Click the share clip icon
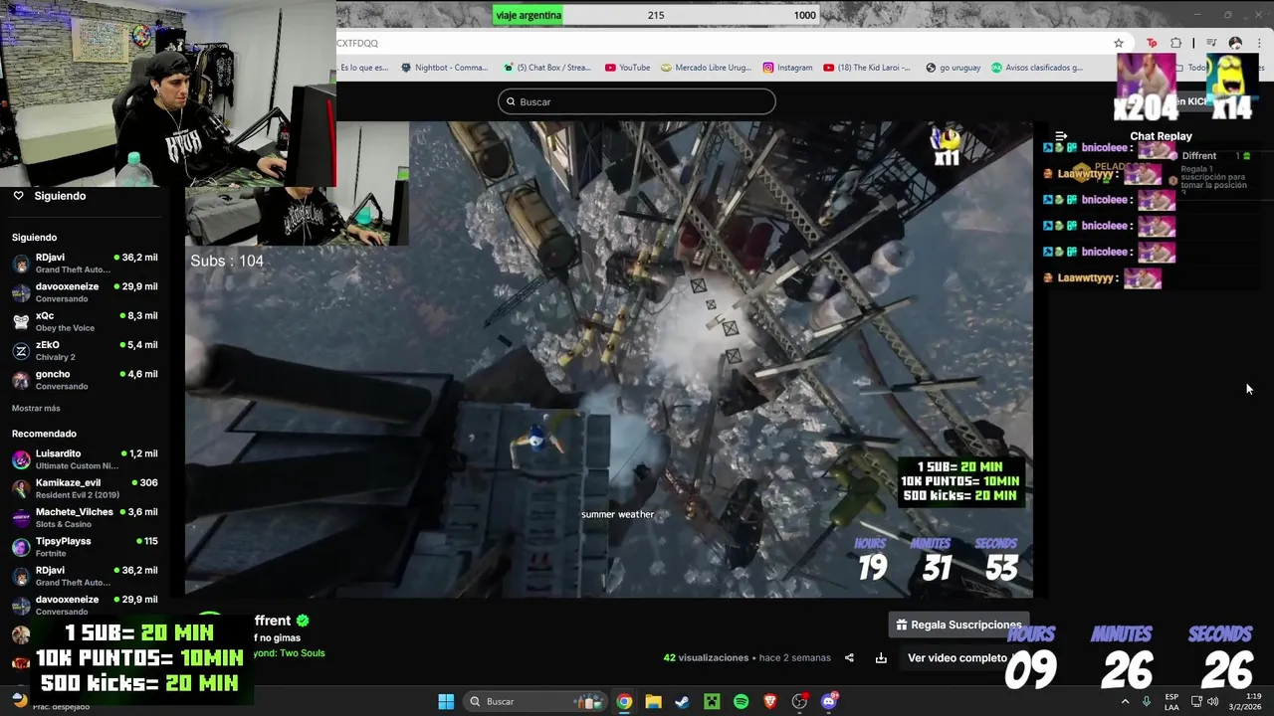 (849, 657)
